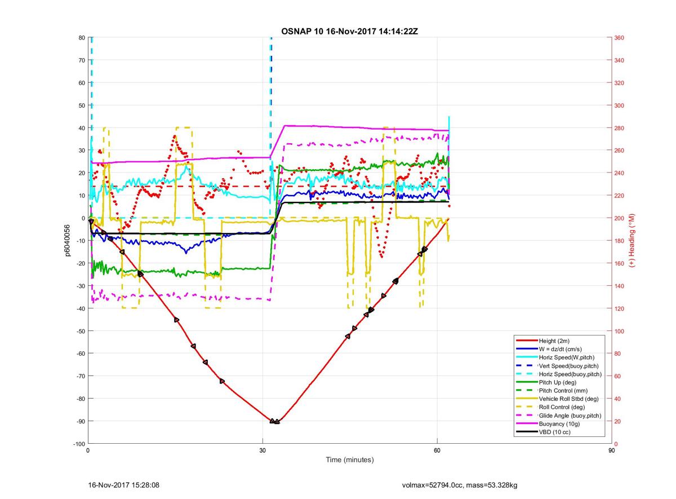Click the x-axis tick label "60" under the plot
This screenshot has height=499, width=676.
click(x=437, y=451)
